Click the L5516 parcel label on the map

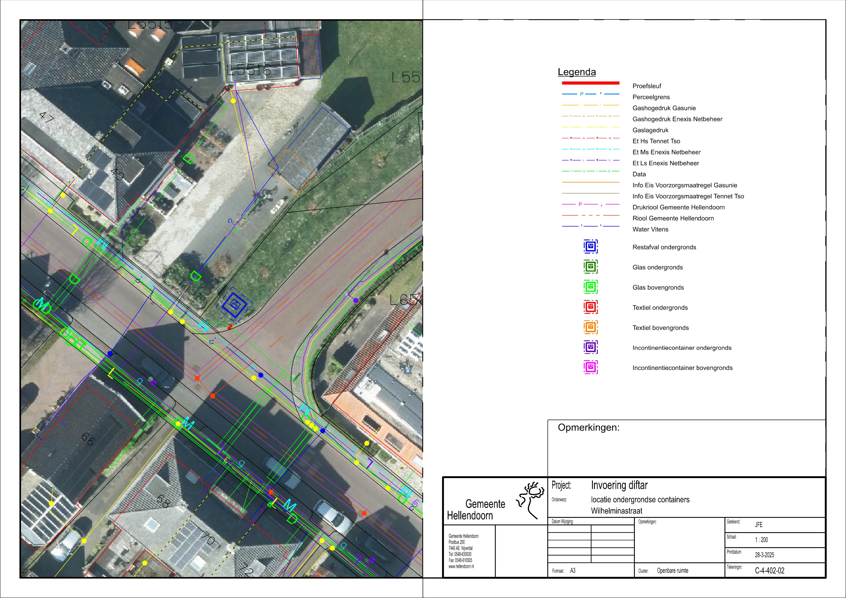[249, 70]
